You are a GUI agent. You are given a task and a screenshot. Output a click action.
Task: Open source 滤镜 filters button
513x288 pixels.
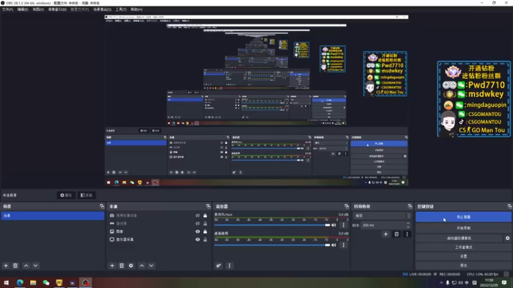pyautogui.click(x=87, y=195)
